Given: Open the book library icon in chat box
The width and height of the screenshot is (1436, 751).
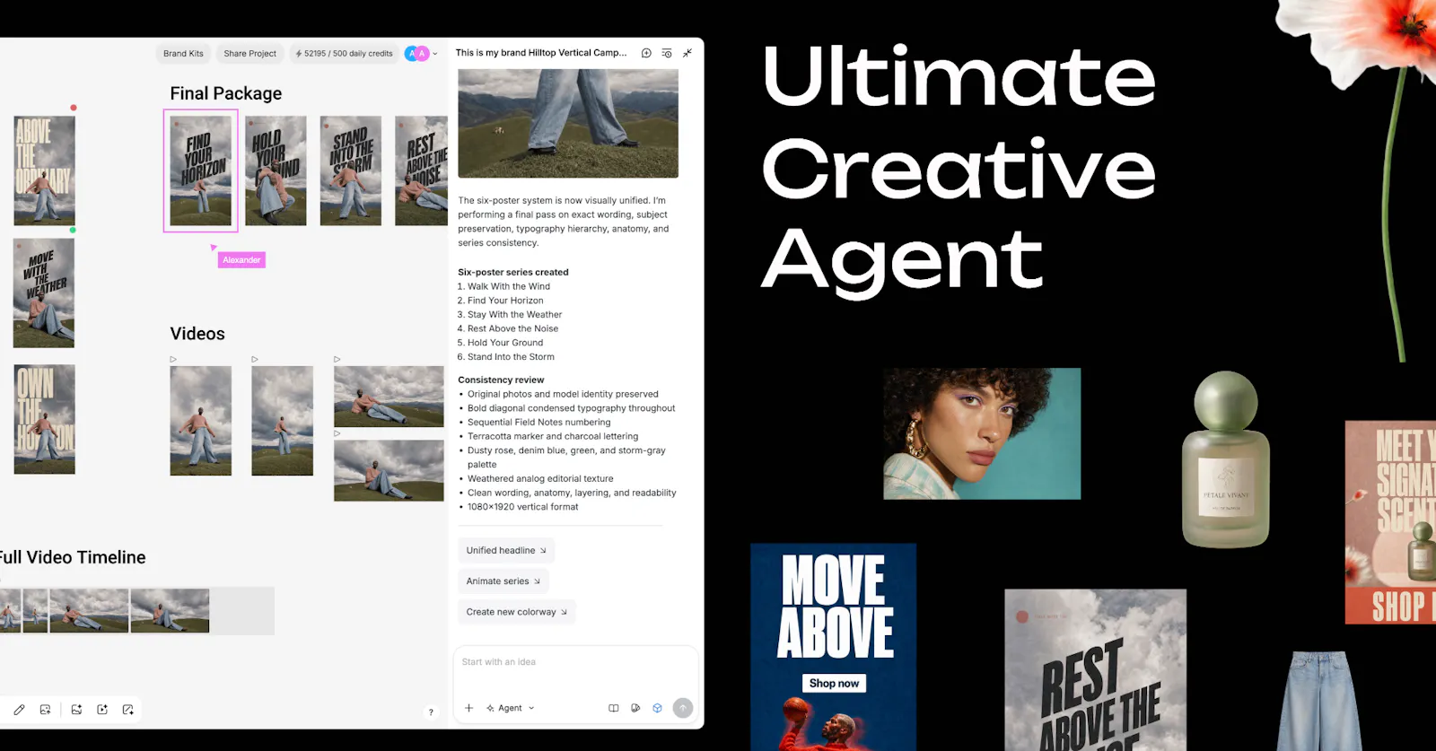Looking at the screenshot, I should 614,708.
